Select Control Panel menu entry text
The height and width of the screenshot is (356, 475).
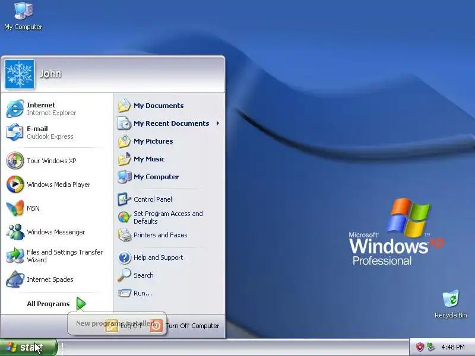[153, 199]
